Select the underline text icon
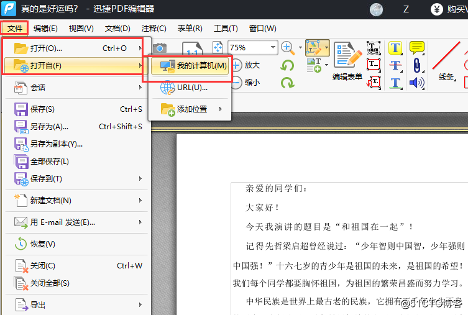 click(x=395, y=83)
